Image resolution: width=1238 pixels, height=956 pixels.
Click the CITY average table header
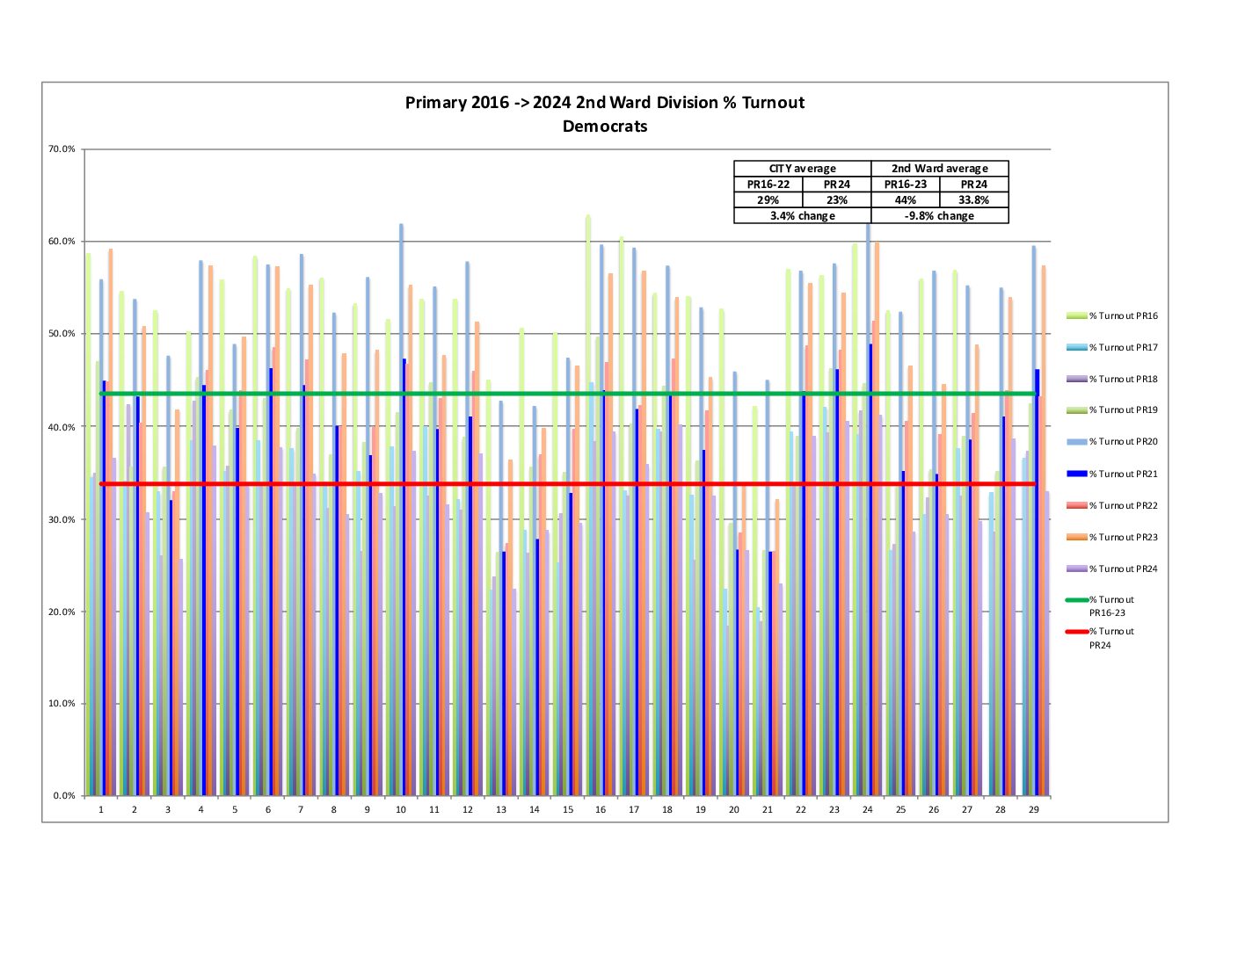803,169
